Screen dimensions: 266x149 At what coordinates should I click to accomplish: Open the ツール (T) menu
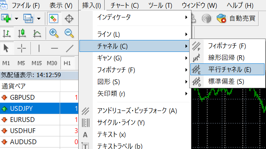point(160,6)
